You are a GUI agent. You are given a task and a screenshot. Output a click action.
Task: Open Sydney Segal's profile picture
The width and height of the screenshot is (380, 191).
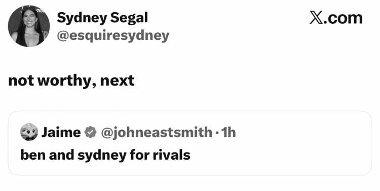29,26
